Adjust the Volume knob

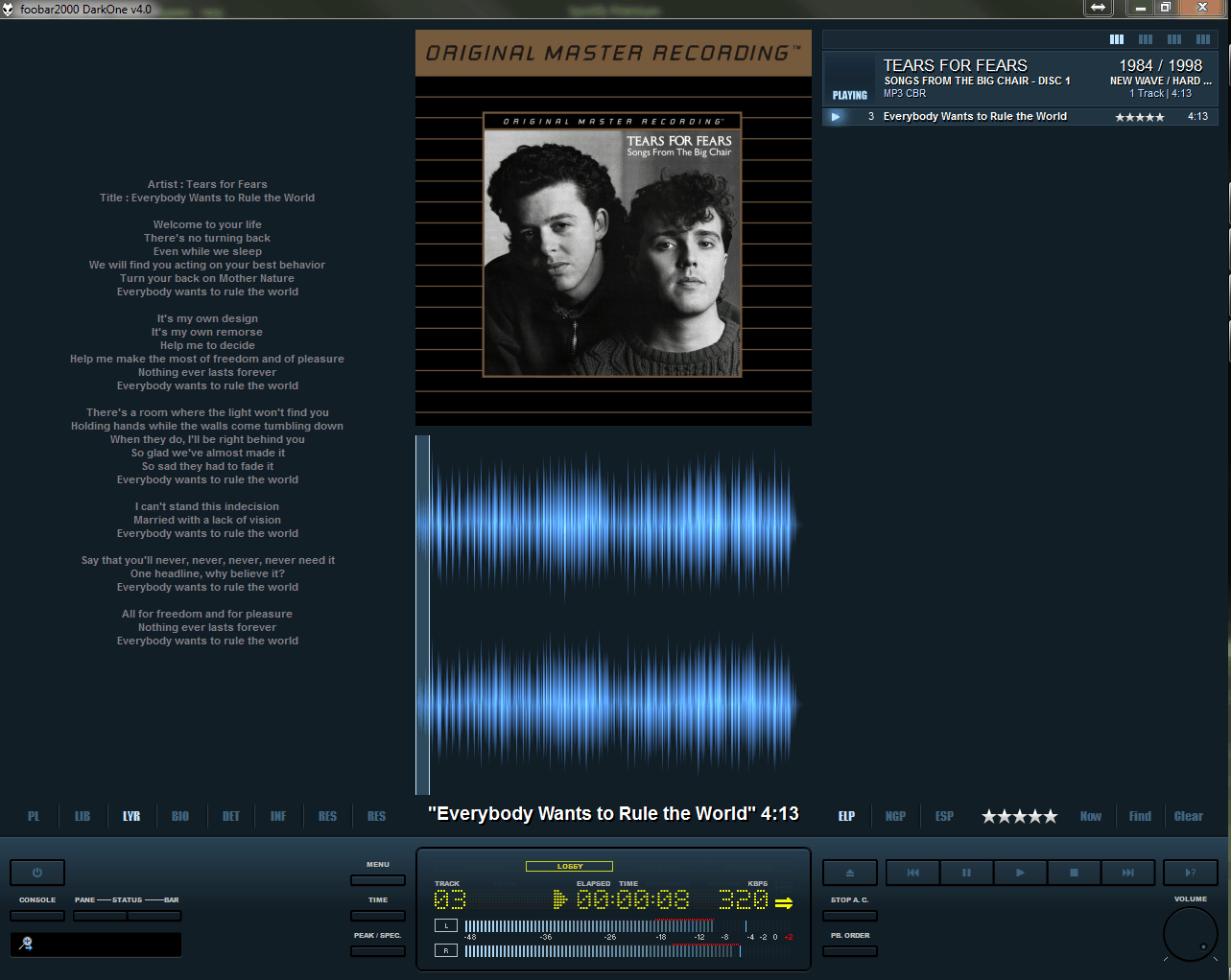click(x=1190, y=933)
